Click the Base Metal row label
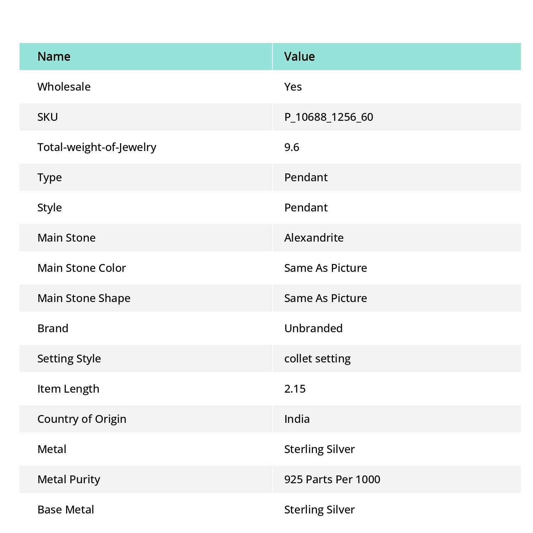The height and width of the screenshot is (533, 533). [66, 510]
